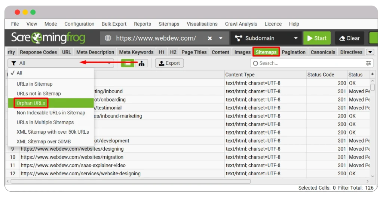Click the scroll down arrow
The height and width of the screenshot is (197, 383).
click(373, 176)
